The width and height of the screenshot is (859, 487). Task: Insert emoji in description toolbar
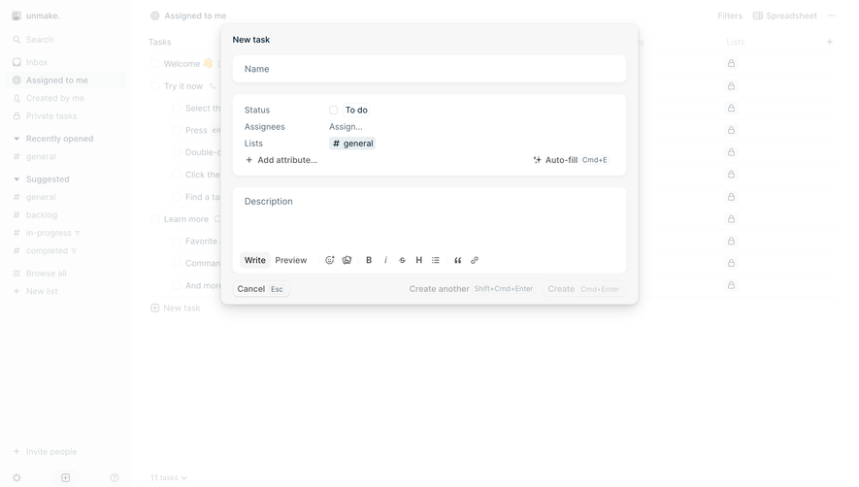330,260
